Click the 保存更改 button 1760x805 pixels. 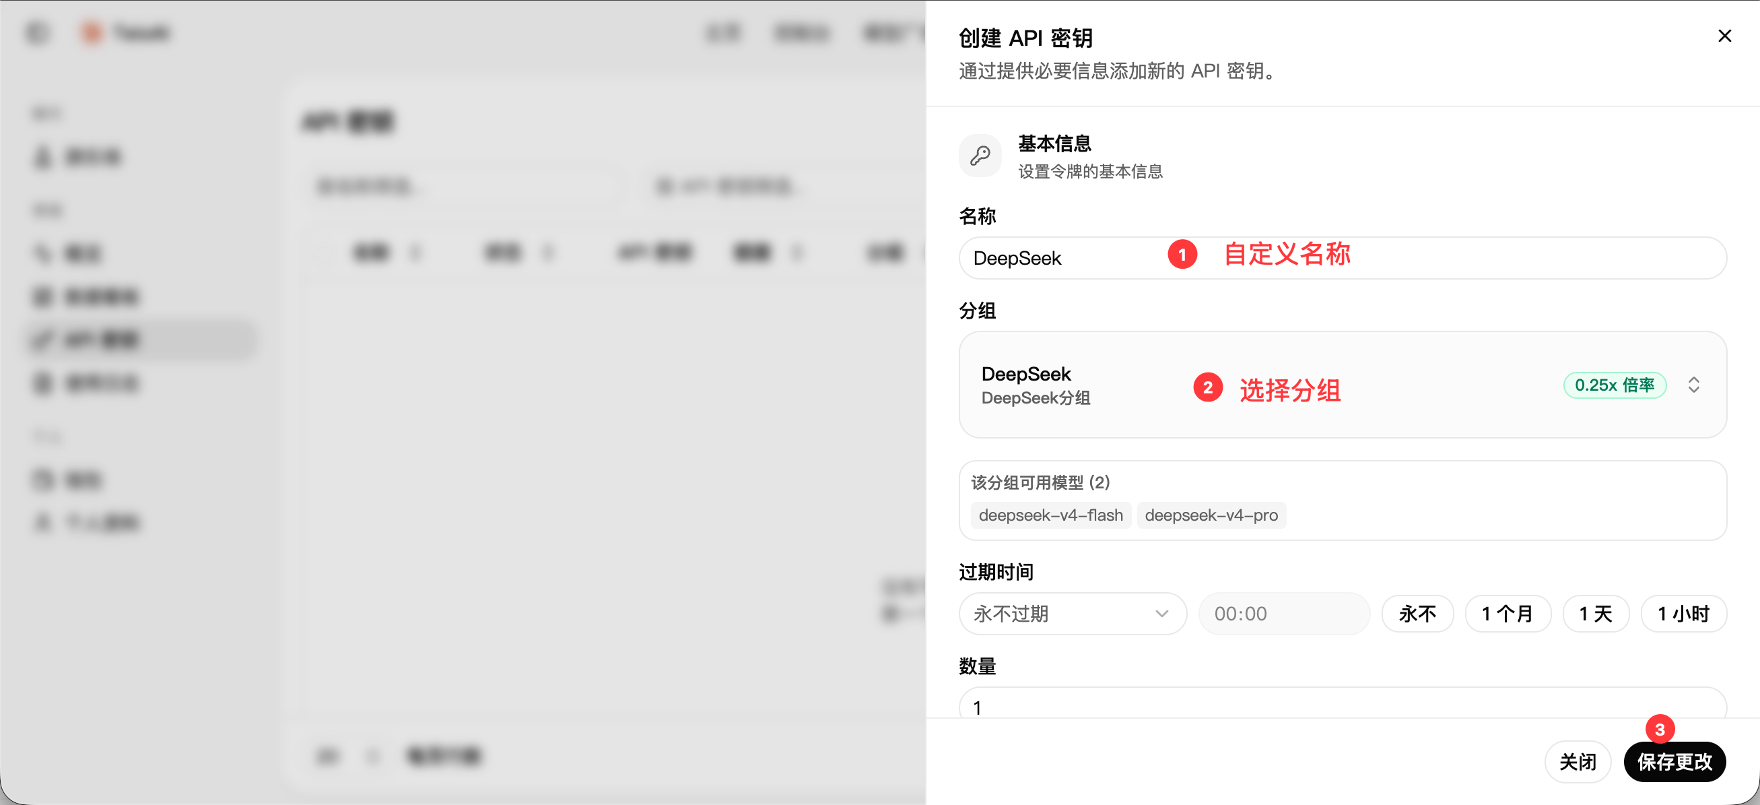pos(1674,761)
